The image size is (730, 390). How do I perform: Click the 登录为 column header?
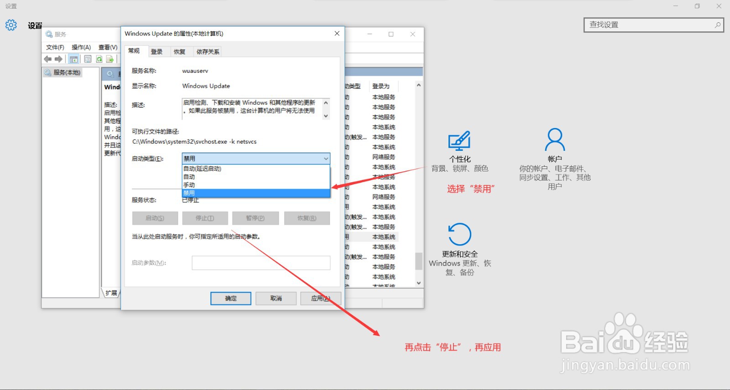384,86
